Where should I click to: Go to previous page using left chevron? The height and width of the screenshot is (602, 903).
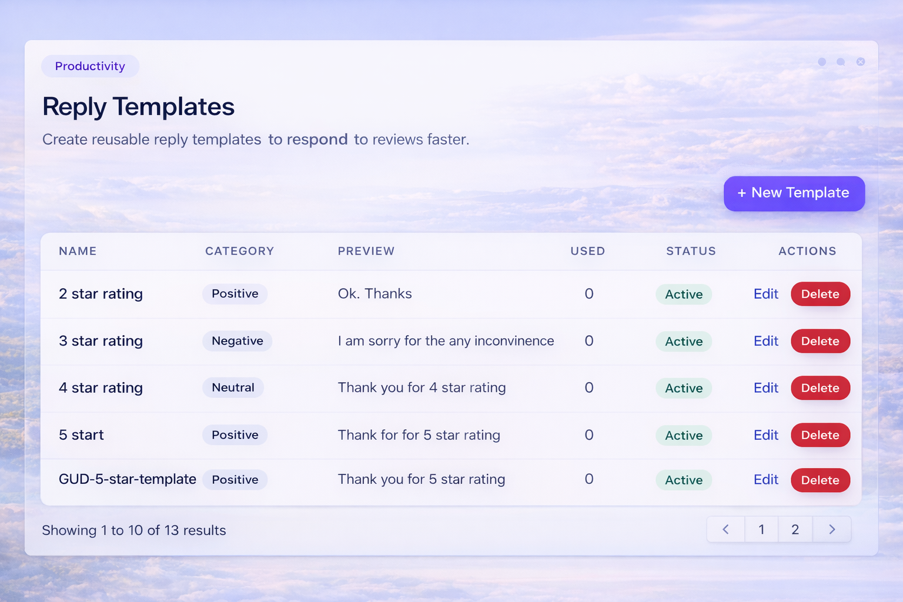725,530
